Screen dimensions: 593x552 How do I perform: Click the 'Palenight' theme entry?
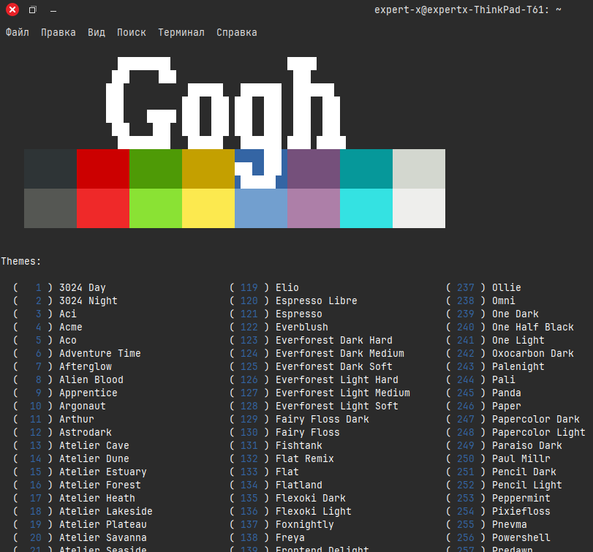518,367
